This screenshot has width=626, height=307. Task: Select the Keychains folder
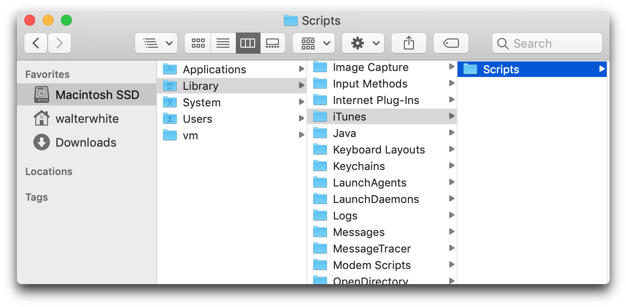pos(359,166)
